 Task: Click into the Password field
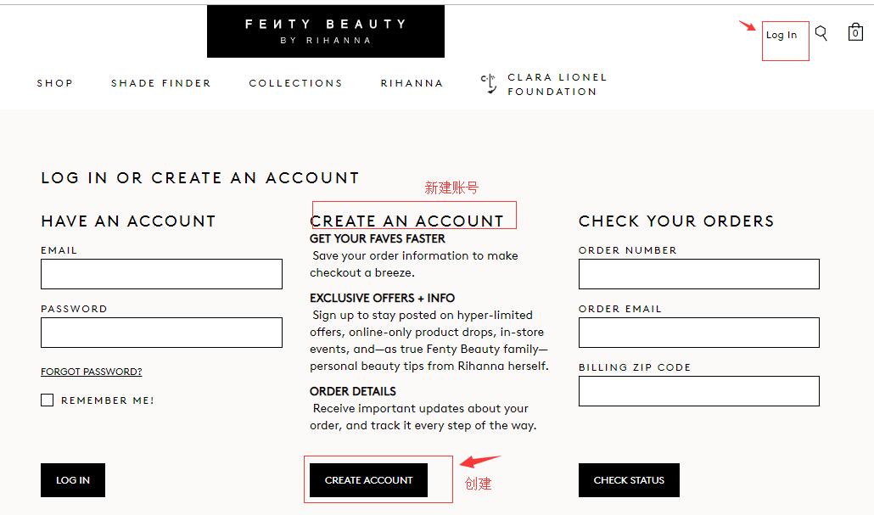161,333
